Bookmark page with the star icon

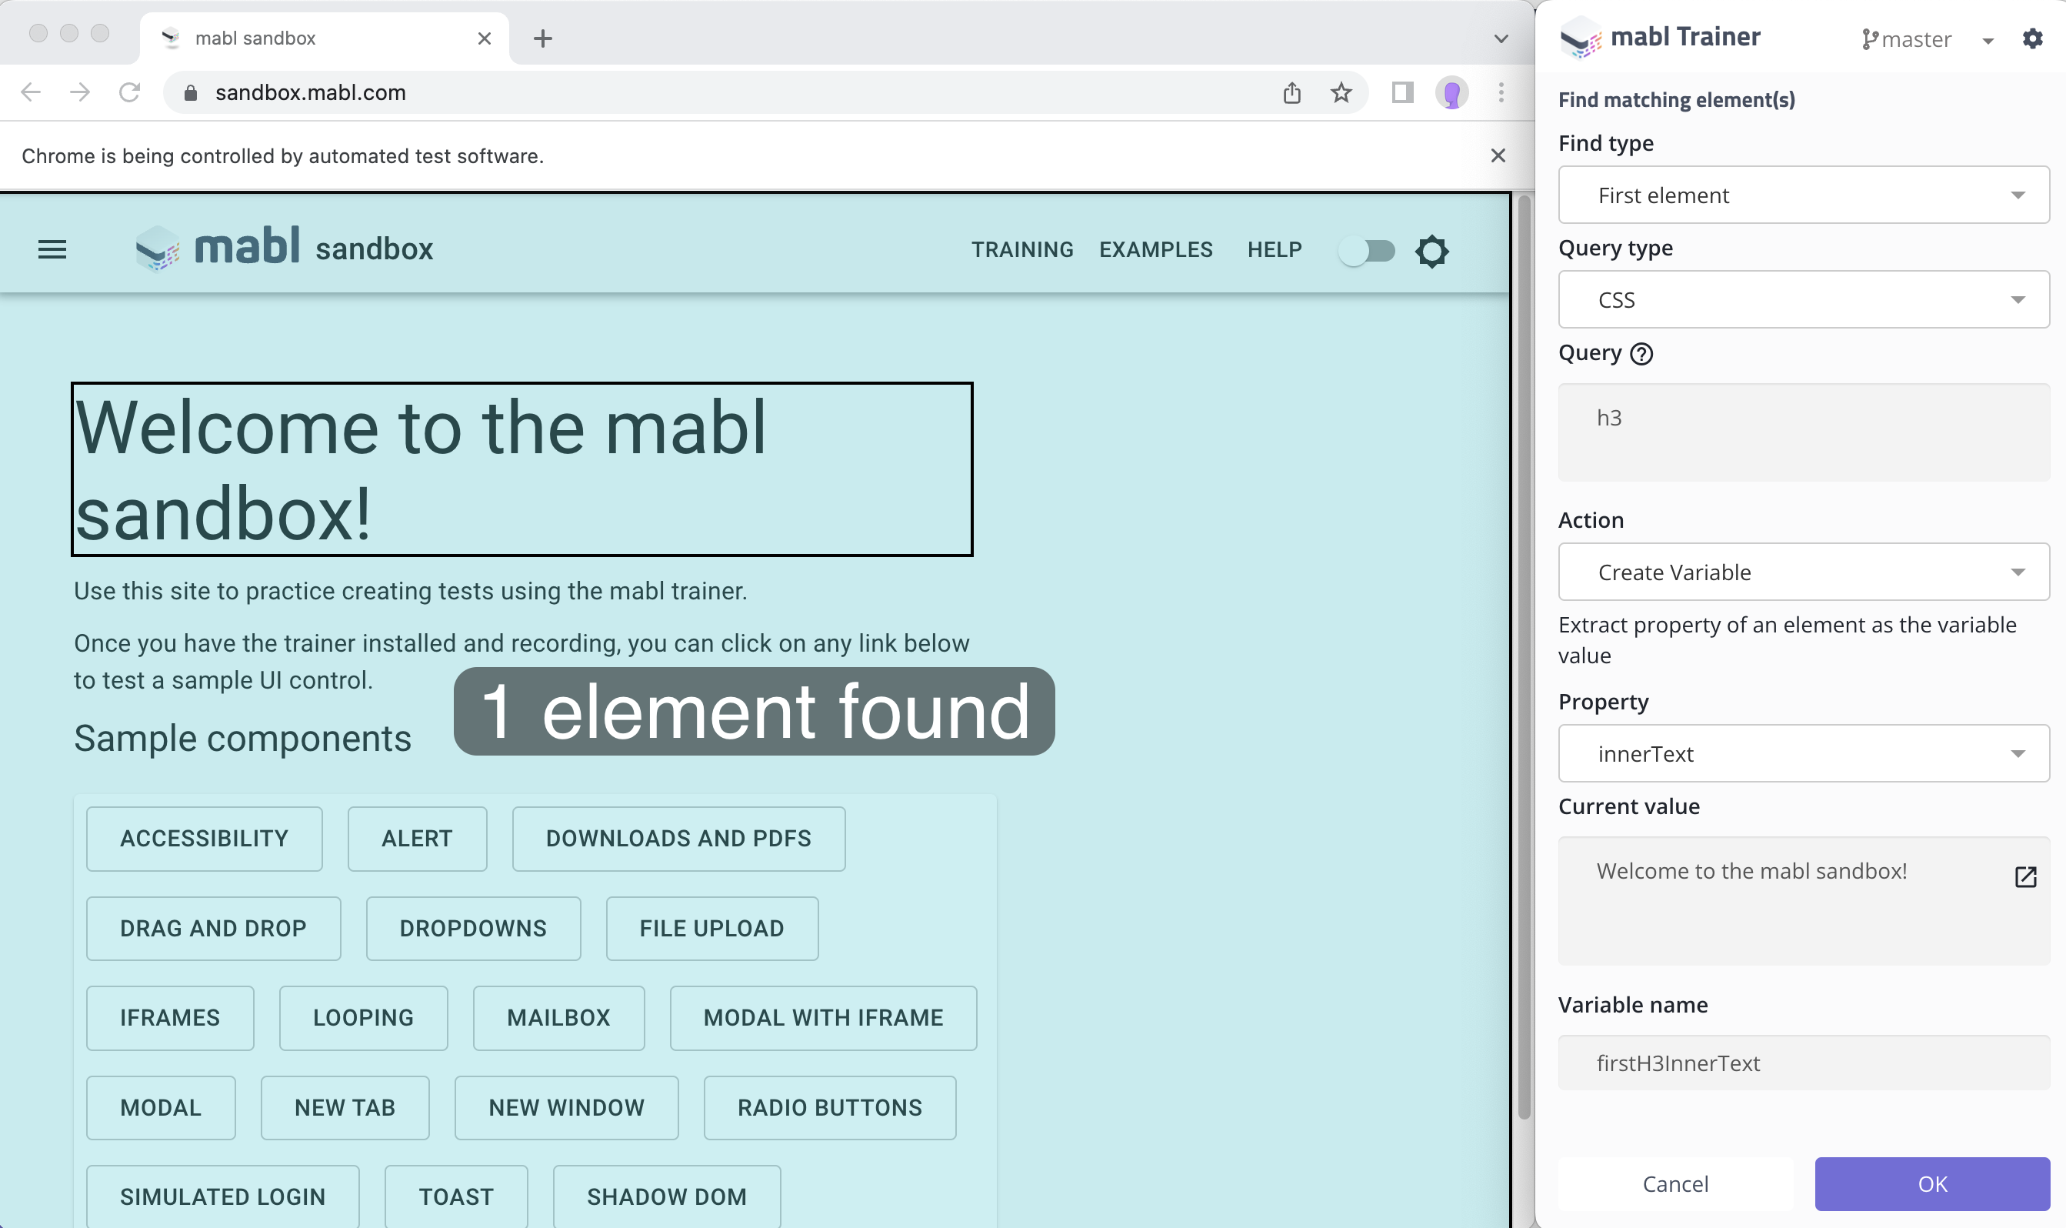[1341, 92]
